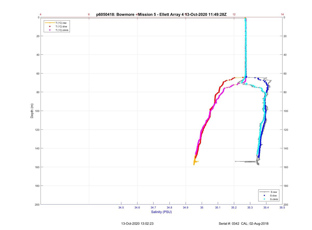Screen dimensions: 312x230
Task: Click 'Serial #: 0342 CAL: 02-Aug-2018' footer text
Action: pos(244,224)
